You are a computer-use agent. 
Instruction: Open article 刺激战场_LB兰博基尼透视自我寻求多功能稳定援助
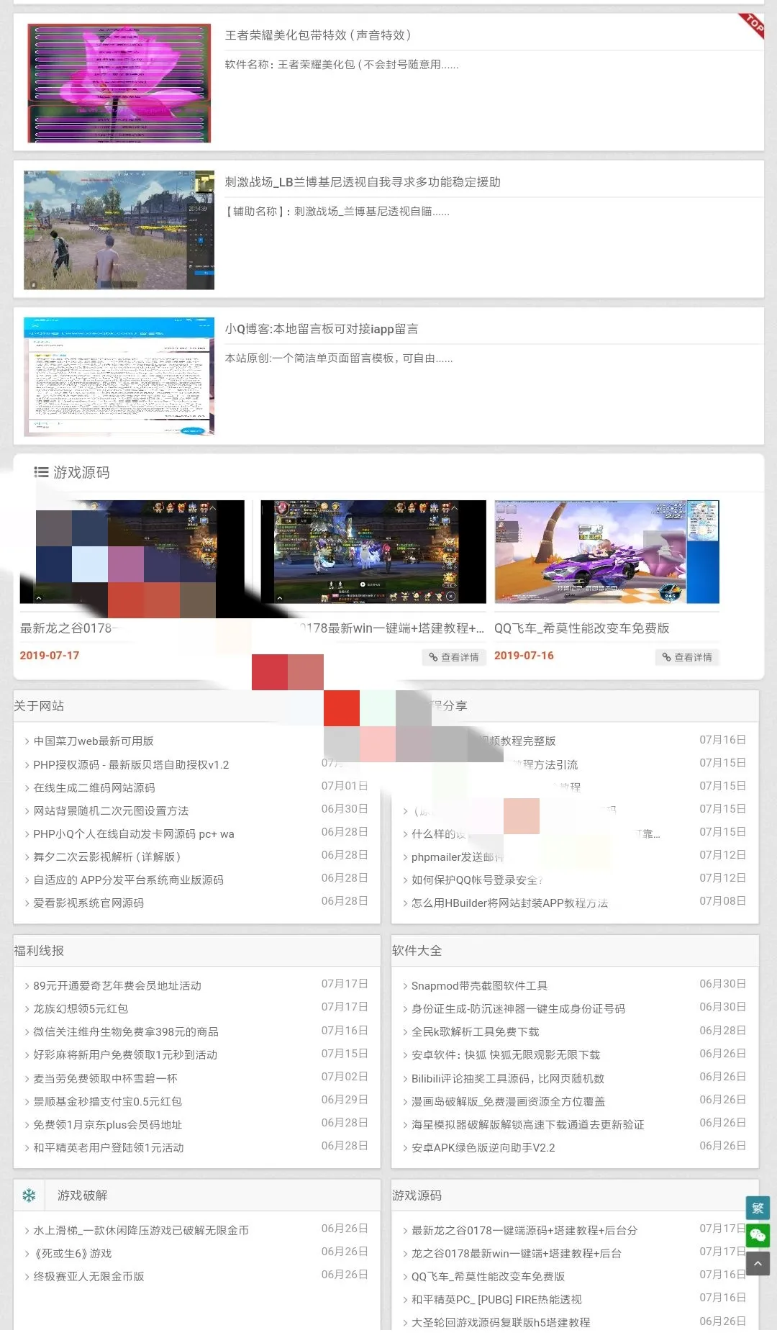coord(363,182)
